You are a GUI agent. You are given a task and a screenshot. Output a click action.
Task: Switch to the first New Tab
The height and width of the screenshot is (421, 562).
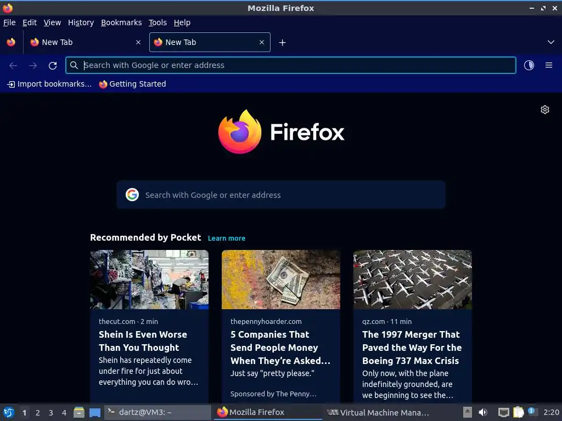(85, 42)
